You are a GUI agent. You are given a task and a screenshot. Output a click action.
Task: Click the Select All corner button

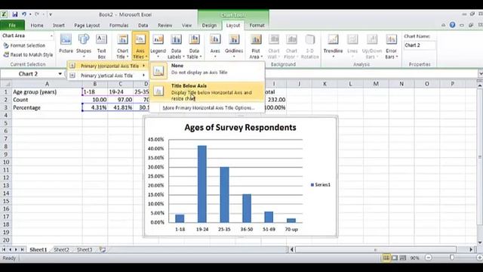click(x=6, y=84)
